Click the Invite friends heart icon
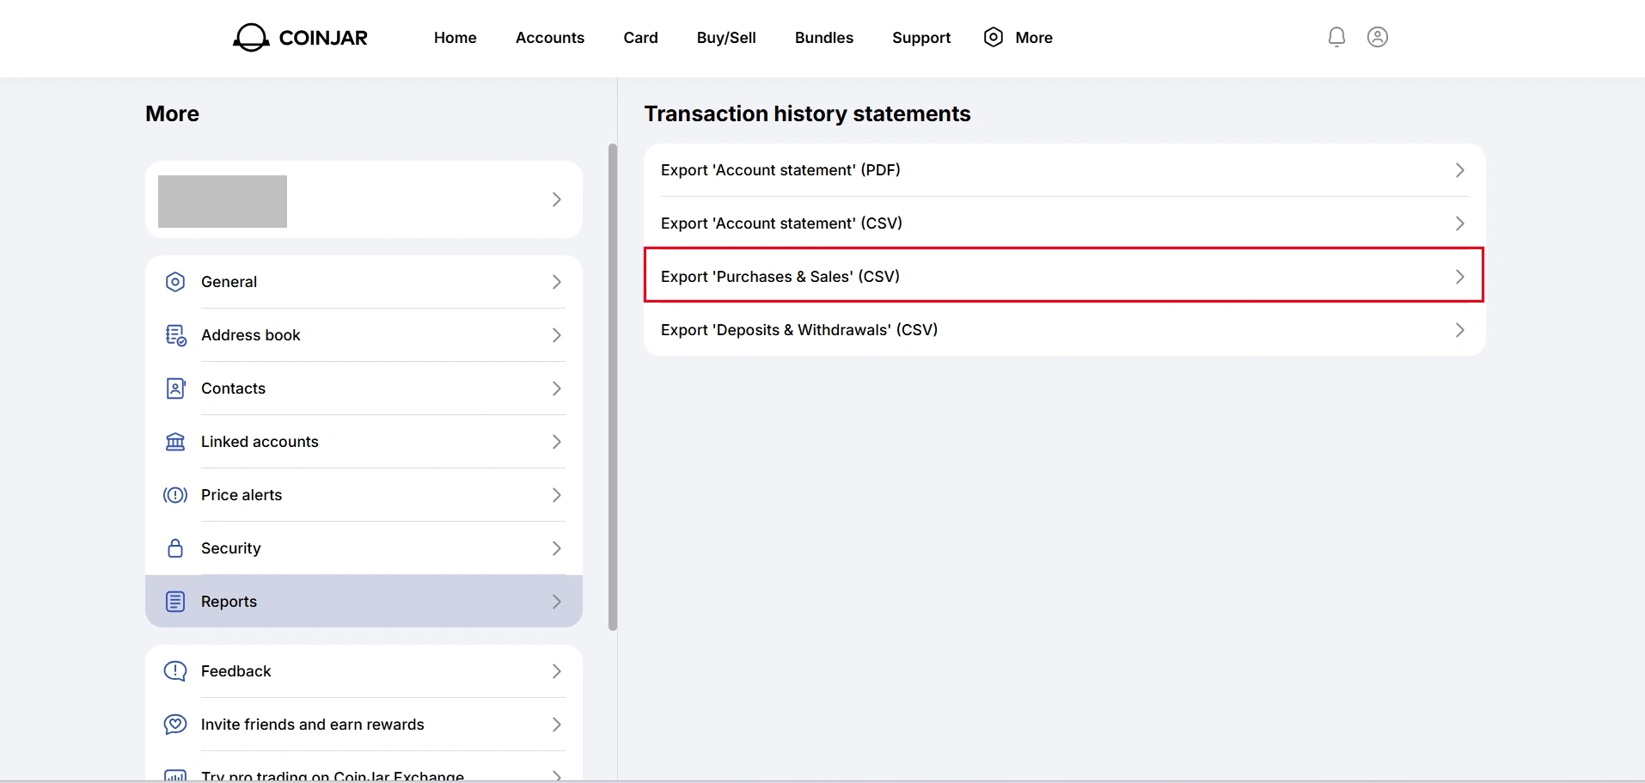1645x783 pixels. tap(175, 725)
